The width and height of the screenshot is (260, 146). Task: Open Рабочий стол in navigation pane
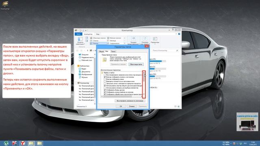point(85,60)
